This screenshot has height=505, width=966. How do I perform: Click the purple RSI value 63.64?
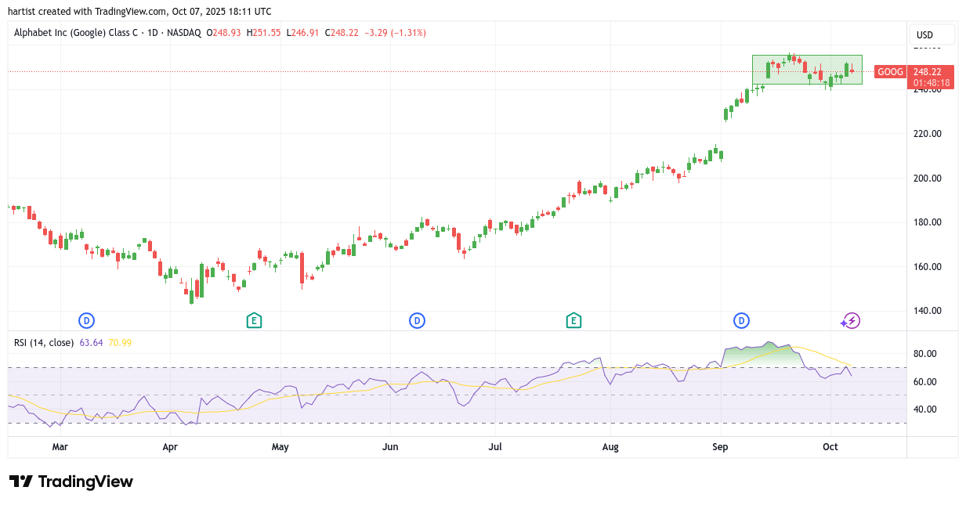tap(92, 342)
